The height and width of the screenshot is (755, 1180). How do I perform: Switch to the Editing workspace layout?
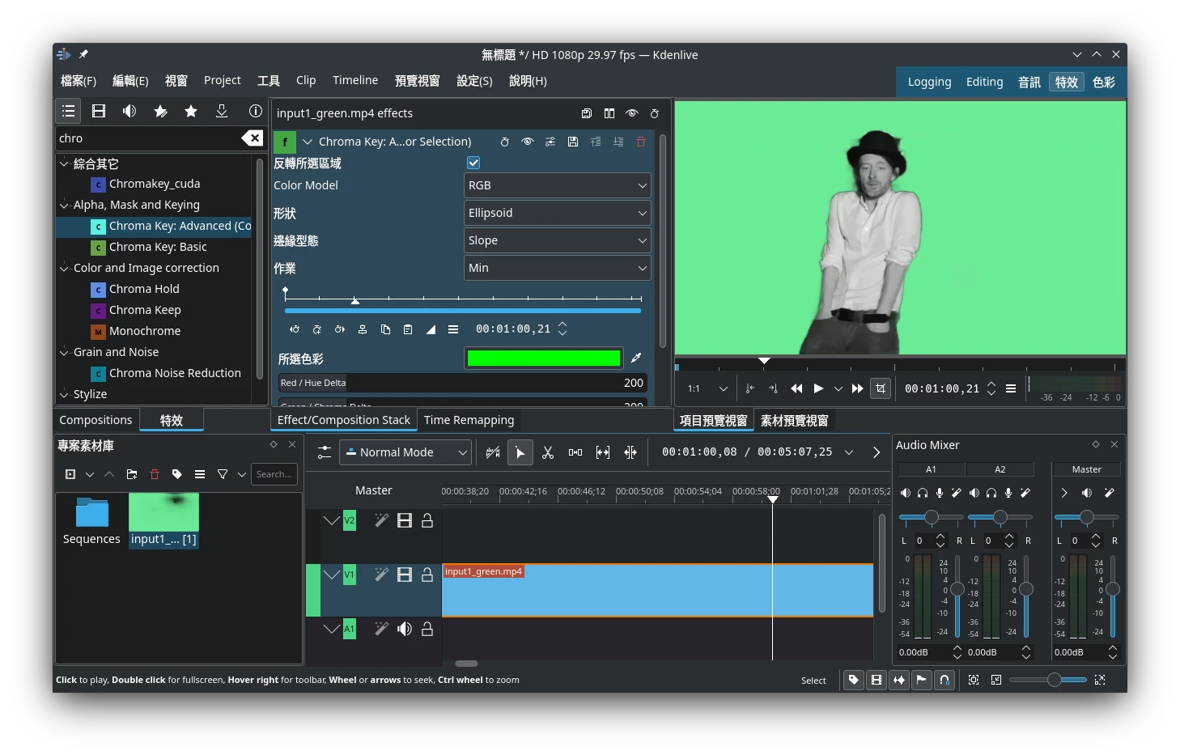(984, 82)
